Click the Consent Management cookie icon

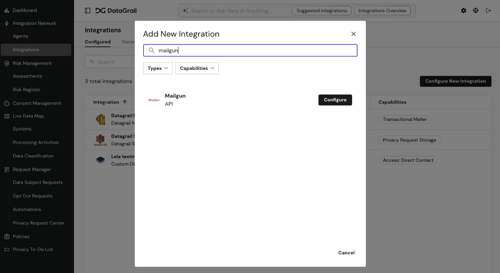(x=7, y=103)
